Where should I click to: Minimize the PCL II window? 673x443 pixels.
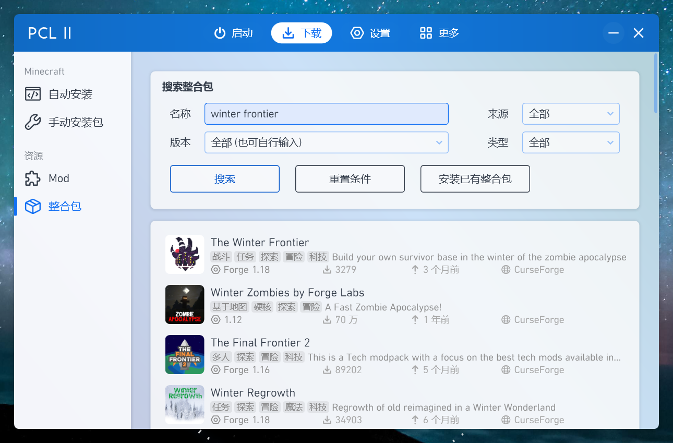pyautogui.click(x=614, y=33)
